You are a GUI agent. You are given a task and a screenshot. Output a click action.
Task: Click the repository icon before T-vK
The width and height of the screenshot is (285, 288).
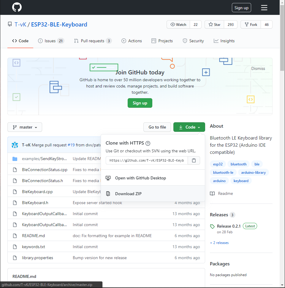[10, 24]
